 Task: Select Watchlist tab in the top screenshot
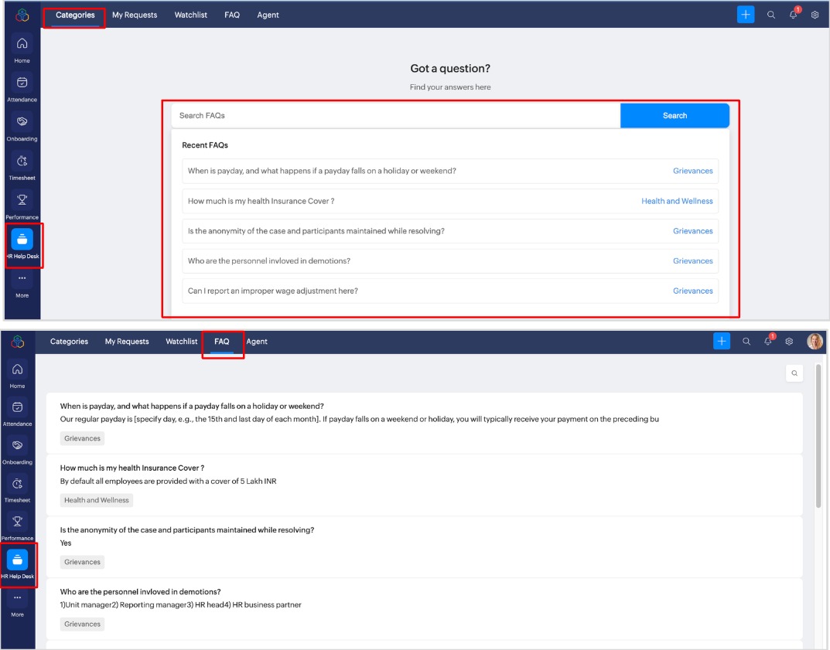pos(190,15)
